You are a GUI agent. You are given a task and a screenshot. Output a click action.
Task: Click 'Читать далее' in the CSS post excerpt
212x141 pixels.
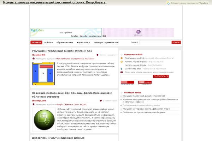tap(102, 75)
